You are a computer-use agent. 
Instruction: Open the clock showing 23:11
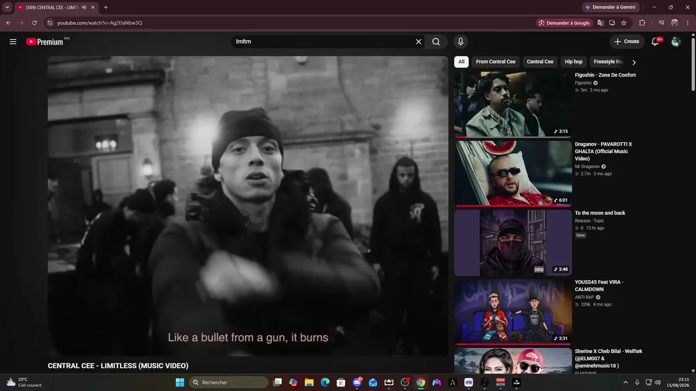click(679, 382)
